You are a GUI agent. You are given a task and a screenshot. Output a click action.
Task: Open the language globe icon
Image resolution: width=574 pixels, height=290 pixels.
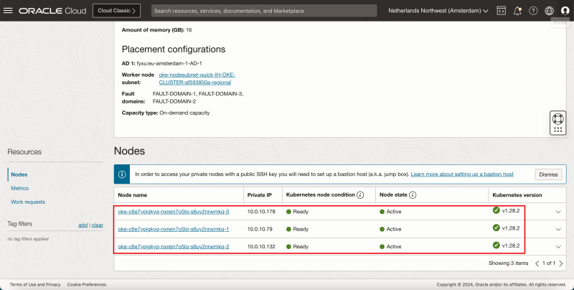coord(549,11)
